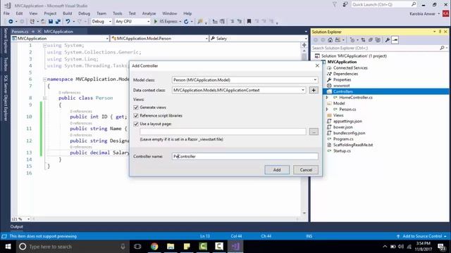Open the Salary member dropdown

click(259, 39)
